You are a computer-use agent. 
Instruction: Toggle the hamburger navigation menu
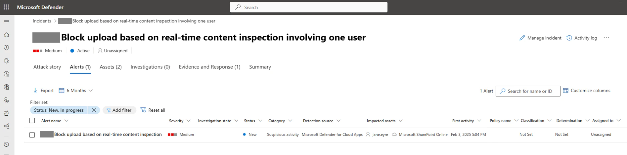coord(7,22)
